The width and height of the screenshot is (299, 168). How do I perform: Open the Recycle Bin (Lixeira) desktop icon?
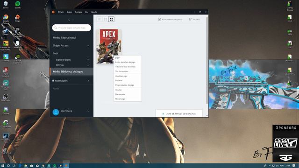click(6, 5)
